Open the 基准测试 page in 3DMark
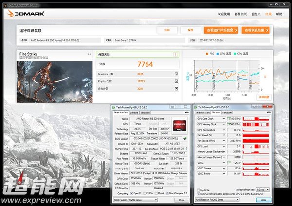 (240, 14)
